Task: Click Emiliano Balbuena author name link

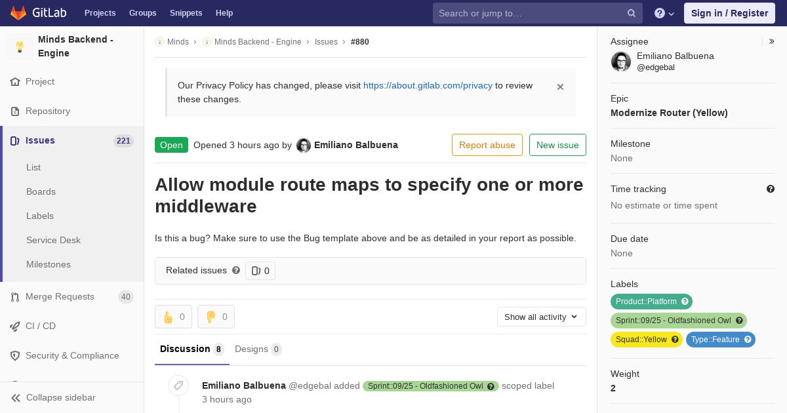Action: pos(356,145)
